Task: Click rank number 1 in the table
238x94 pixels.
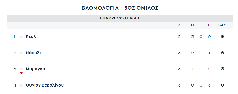Action: pyautogui.click(x=14, y=37)
